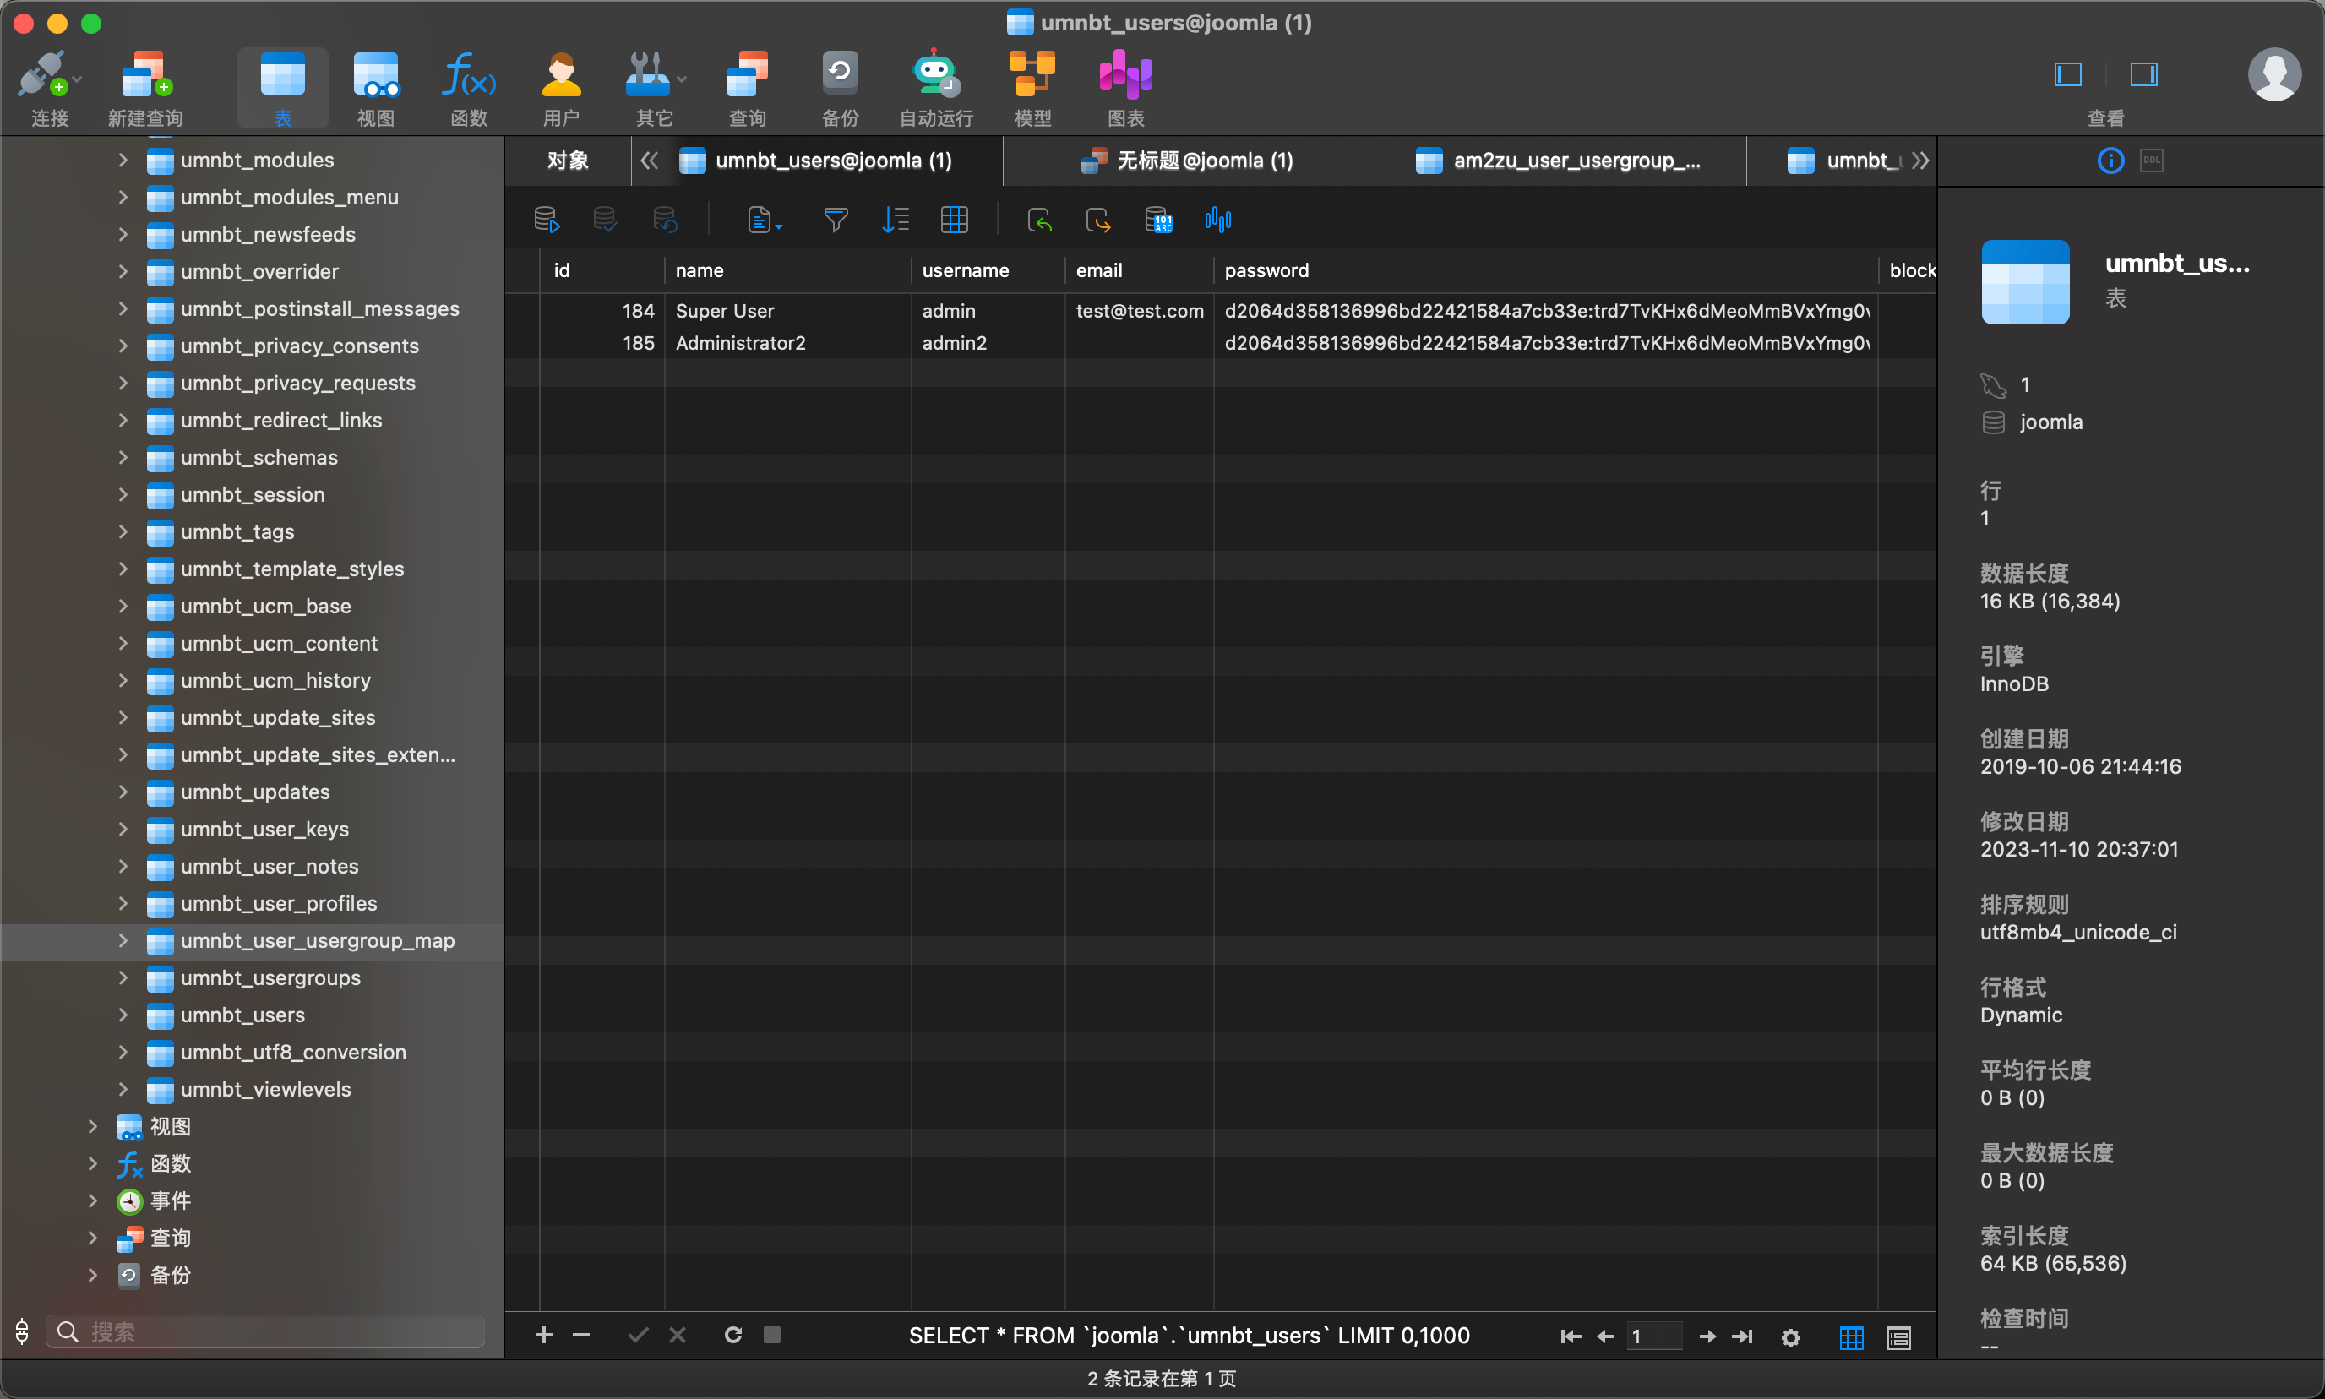This screenshot has height=1399, width=2325.
Task: Click the import data icon
Action: click(x=1039, y=220)
